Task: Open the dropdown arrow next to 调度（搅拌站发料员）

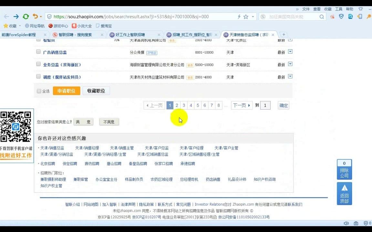Action: [x=290, y=77]
